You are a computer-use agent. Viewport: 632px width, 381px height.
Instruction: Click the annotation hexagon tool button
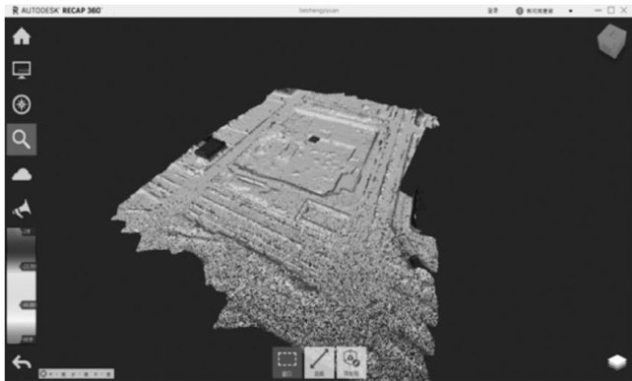(351, 362)
